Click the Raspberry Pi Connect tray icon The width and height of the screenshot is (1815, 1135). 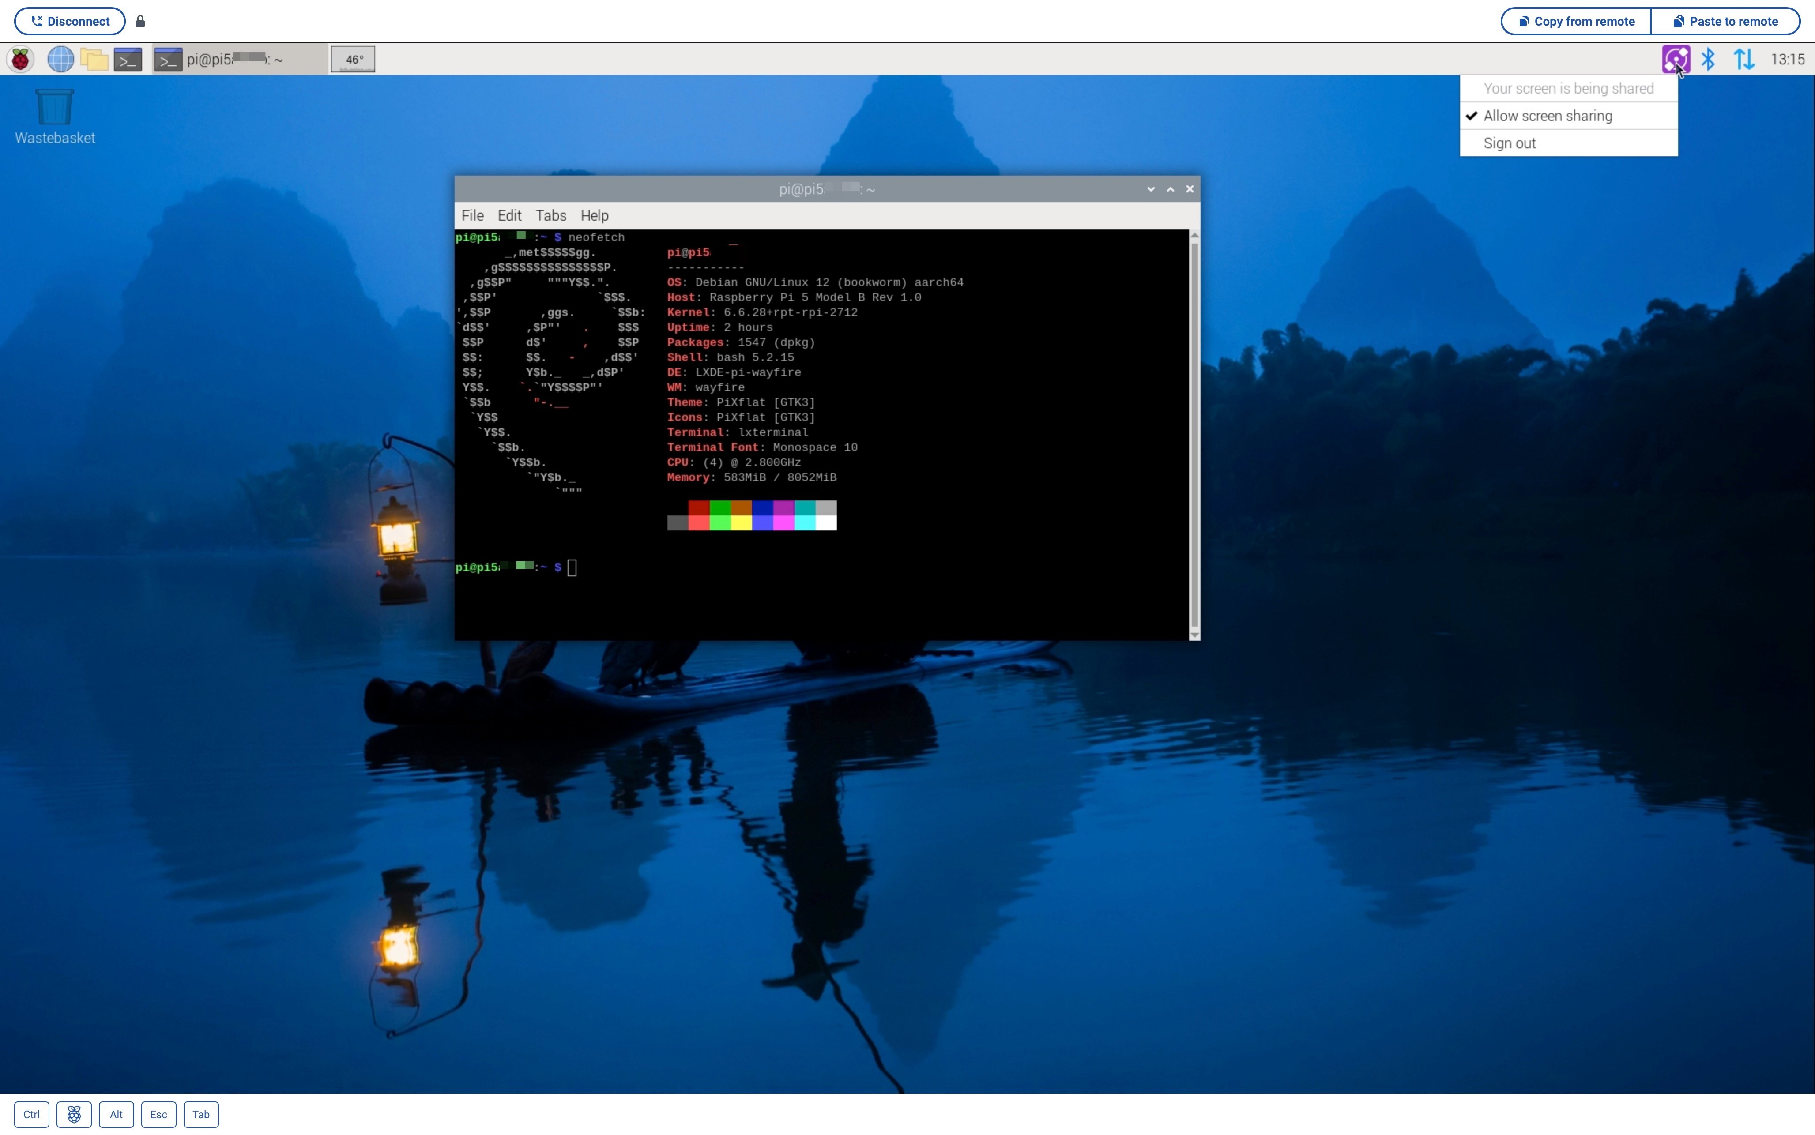coord(1676,59)
